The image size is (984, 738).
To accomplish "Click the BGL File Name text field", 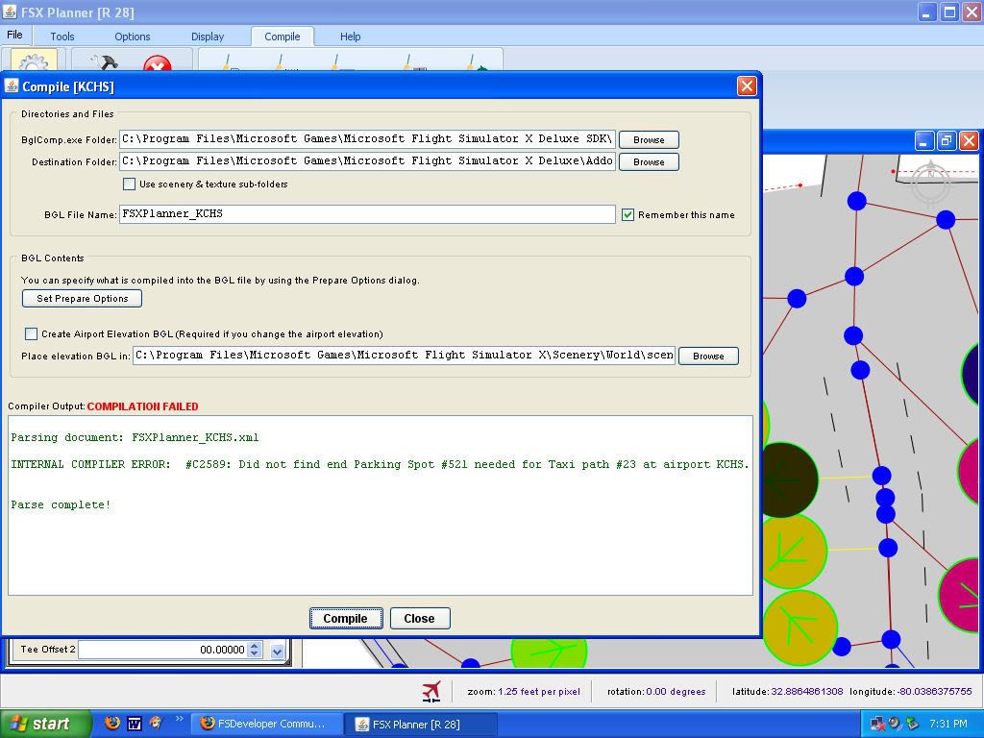I will (367, 214).
